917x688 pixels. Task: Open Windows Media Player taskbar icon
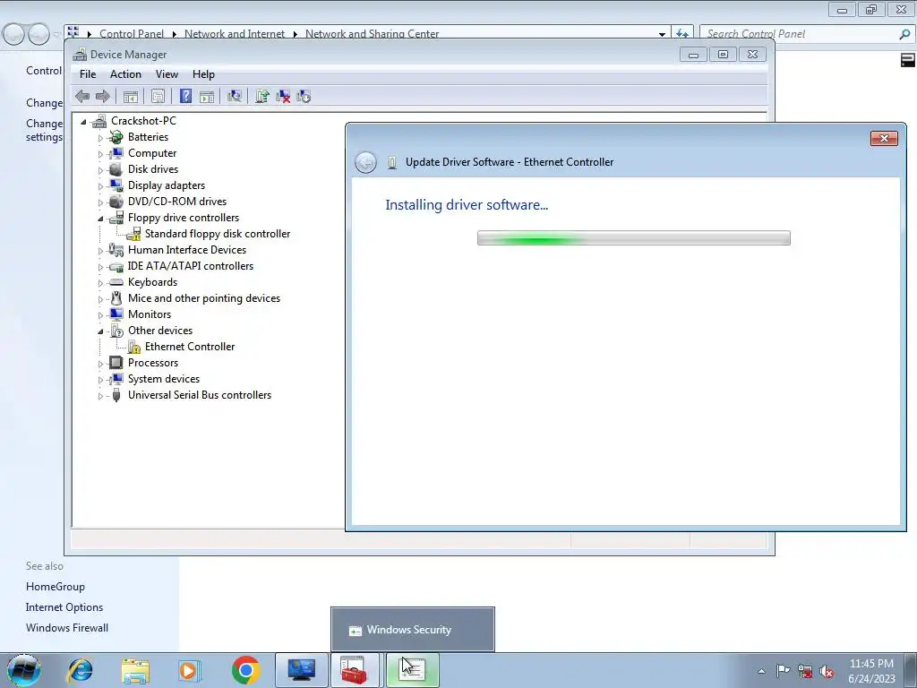[x=189, y=670]
